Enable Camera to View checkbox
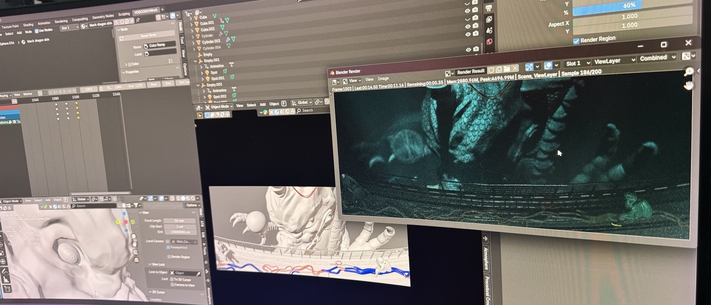Viewport: 711px width, 305px height. click(x=172, y=284)
